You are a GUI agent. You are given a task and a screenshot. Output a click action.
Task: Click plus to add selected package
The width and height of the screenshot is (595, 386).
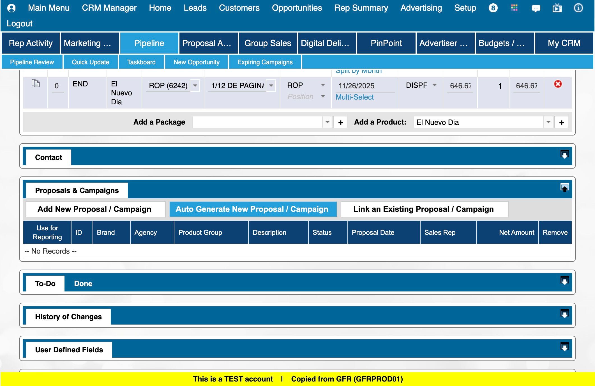(340, 122)
